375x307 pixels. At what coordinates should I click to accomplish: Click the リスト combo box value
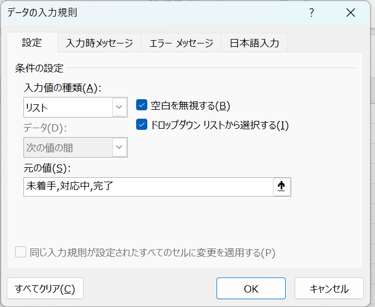point(67,107)
